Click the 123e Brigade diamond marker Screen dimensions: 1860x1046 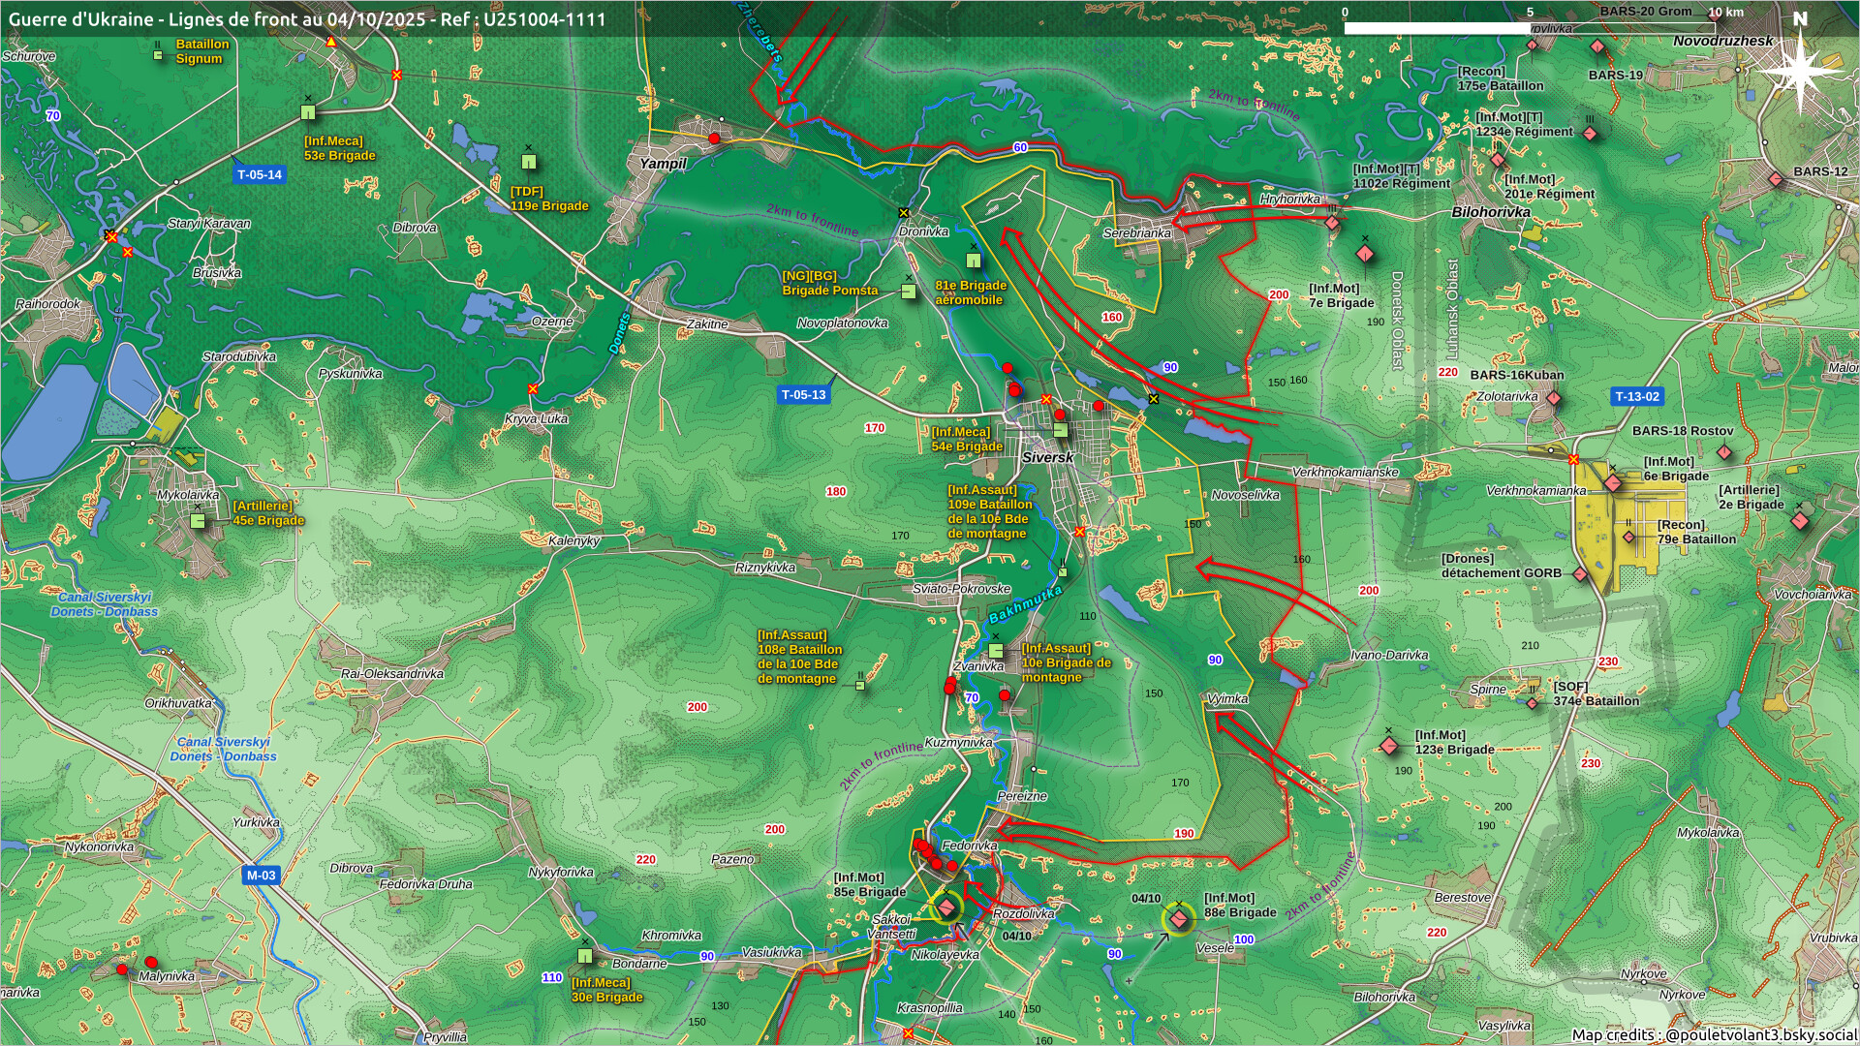[x=1389, y=746]
